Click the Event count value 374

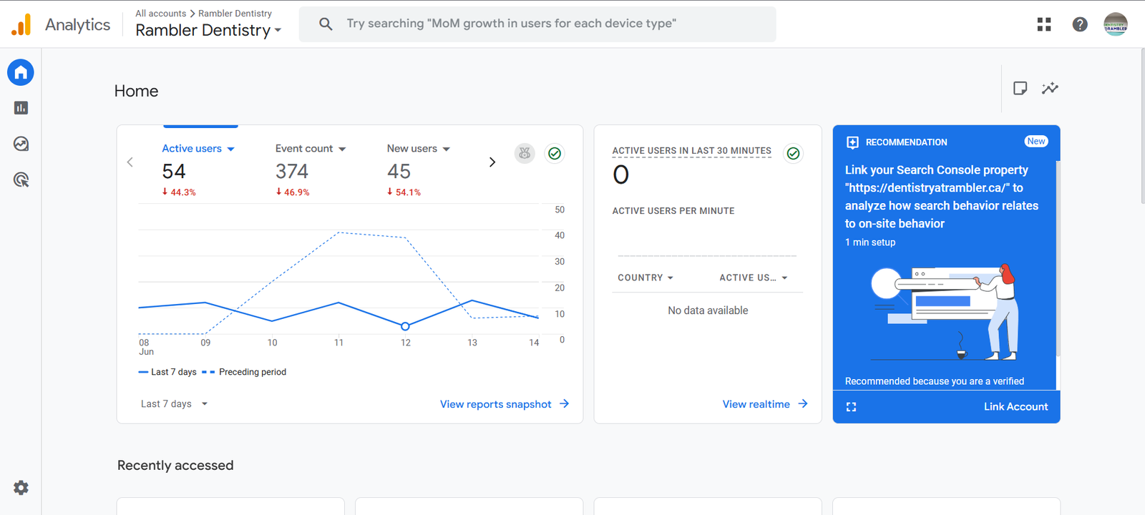pyautogui.click(x=292, y=172)
